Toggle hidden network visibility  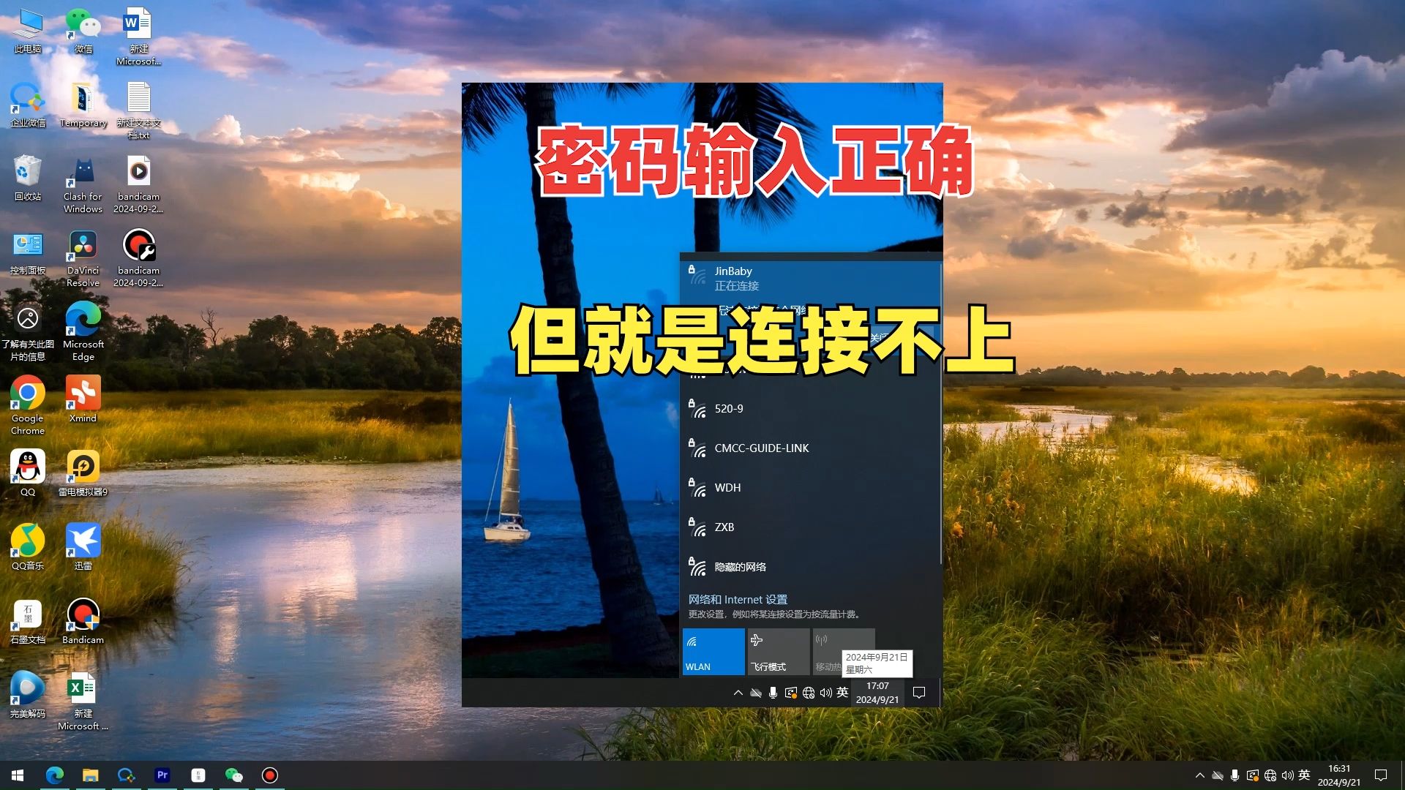[x=738, y=566]
